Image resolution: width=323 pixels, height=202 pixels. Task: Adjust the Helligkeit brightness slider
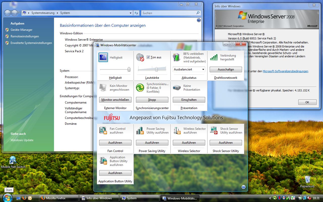[x=129, y=69]
